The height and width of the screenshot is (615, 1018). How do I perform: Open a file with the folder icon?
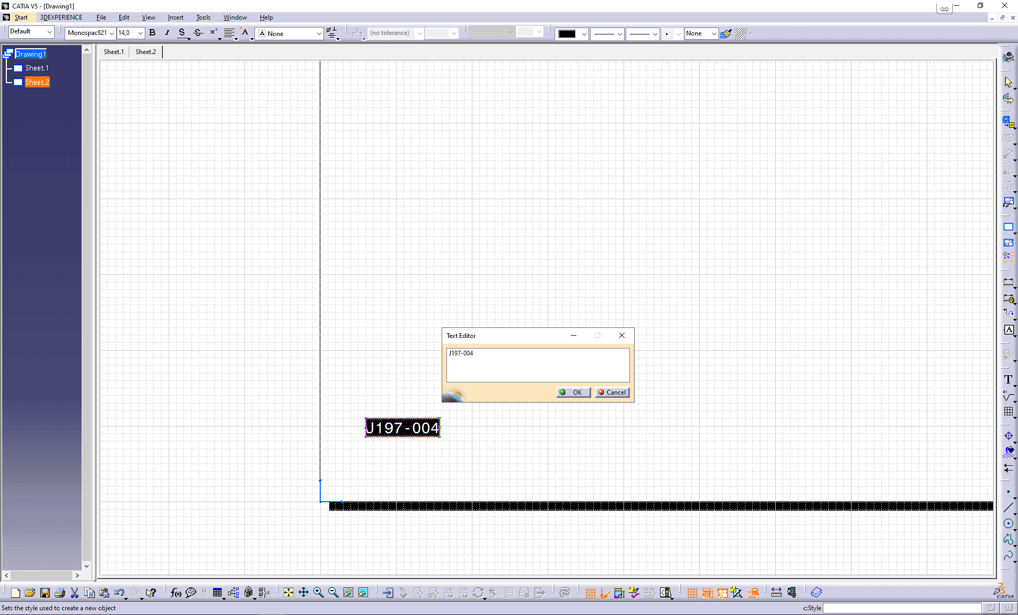tap(30, 593)
